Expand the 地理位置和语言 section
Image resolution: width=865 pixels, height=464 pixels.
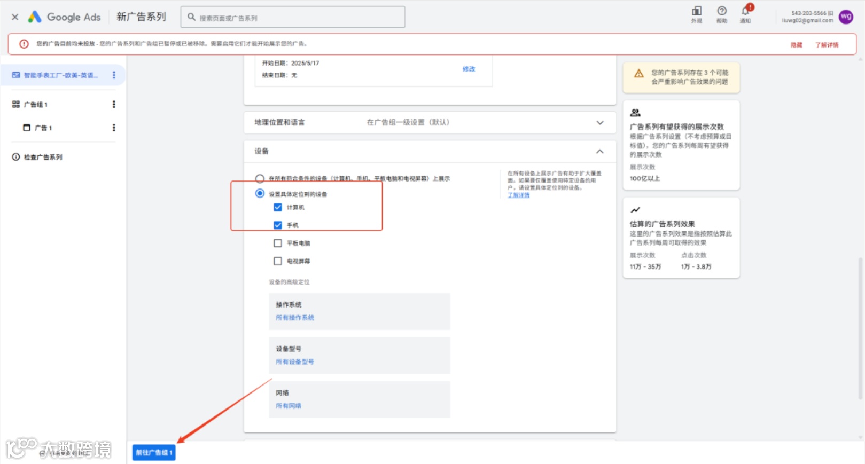pos(430,122)
